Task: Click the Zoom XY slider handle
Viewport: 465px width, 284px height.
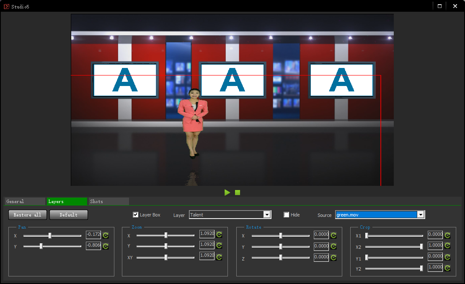Action: (x=166, y=257)
